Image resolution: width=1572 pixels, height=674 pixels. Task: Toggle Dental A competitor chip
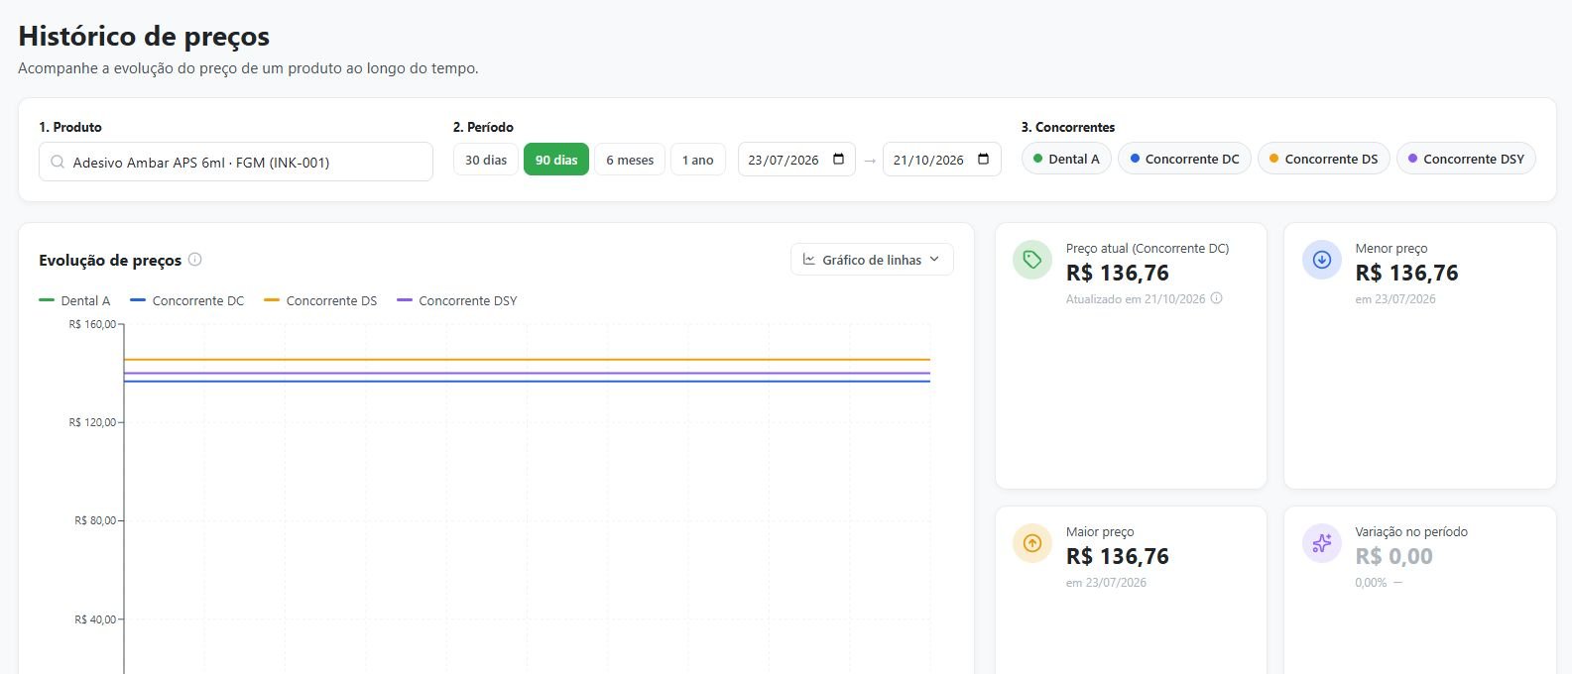[x=1066, y=159]
